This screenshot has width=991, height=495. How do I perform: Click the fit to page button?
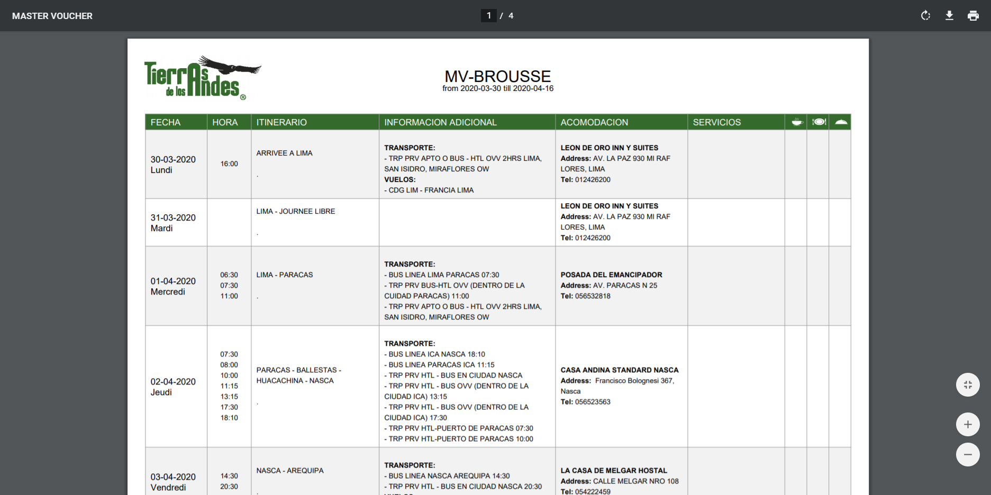(968, 385)
